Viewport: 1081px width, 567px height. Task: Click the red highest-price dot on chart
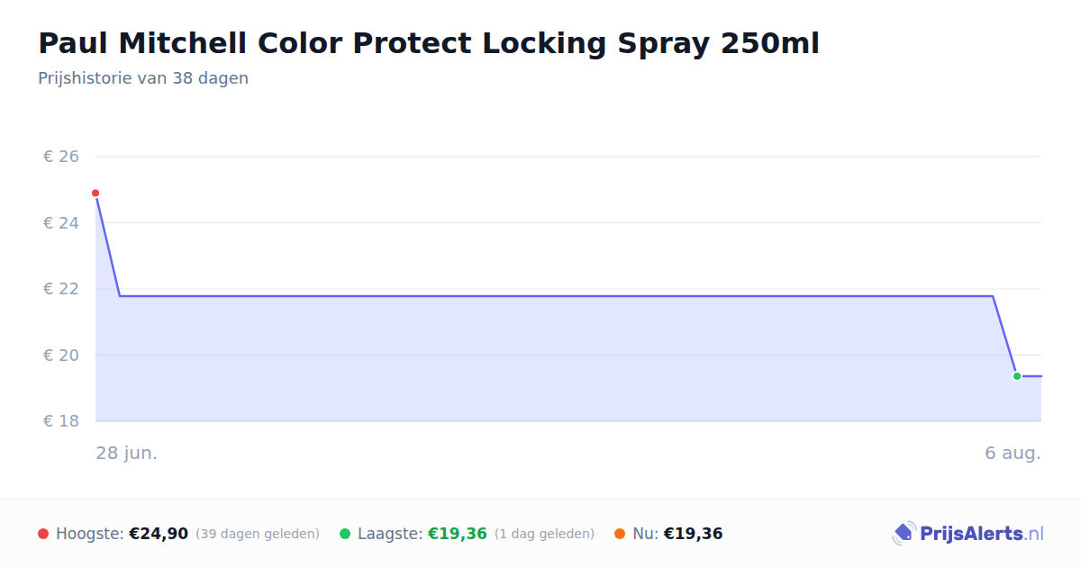(x=95, y=193)
